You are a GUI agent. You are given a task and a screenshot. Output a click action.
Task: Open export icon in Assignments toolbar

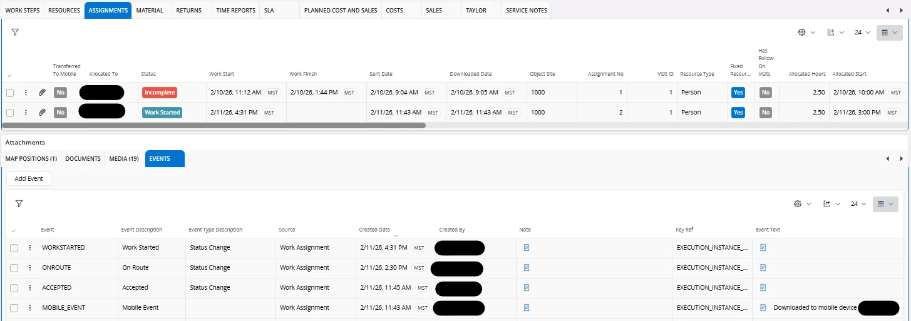coord(831,33)
